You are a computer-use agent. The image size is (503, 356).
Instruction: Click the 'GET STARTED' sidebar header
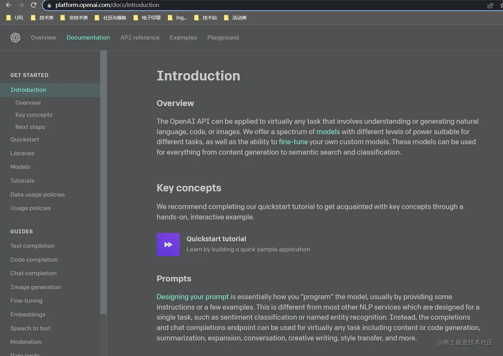(29, 75)
